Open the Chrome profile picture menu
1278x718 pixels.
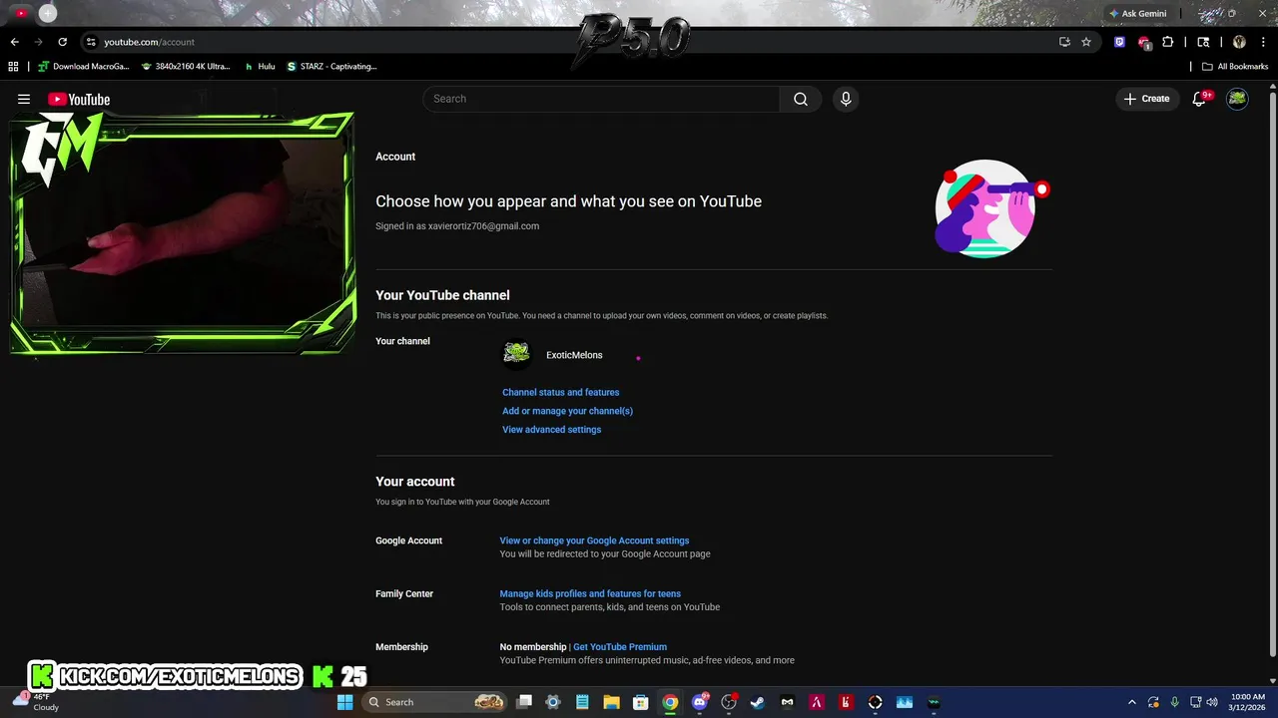1239,42
